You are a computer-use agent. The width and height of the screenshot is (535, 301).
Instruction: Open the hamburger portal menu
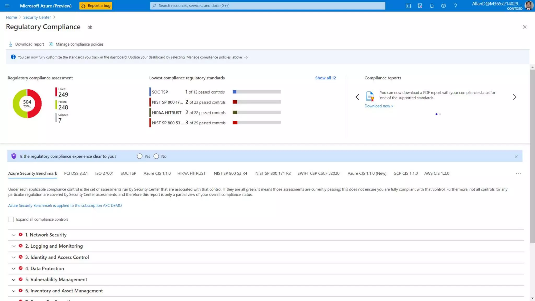tap(7, 6)
